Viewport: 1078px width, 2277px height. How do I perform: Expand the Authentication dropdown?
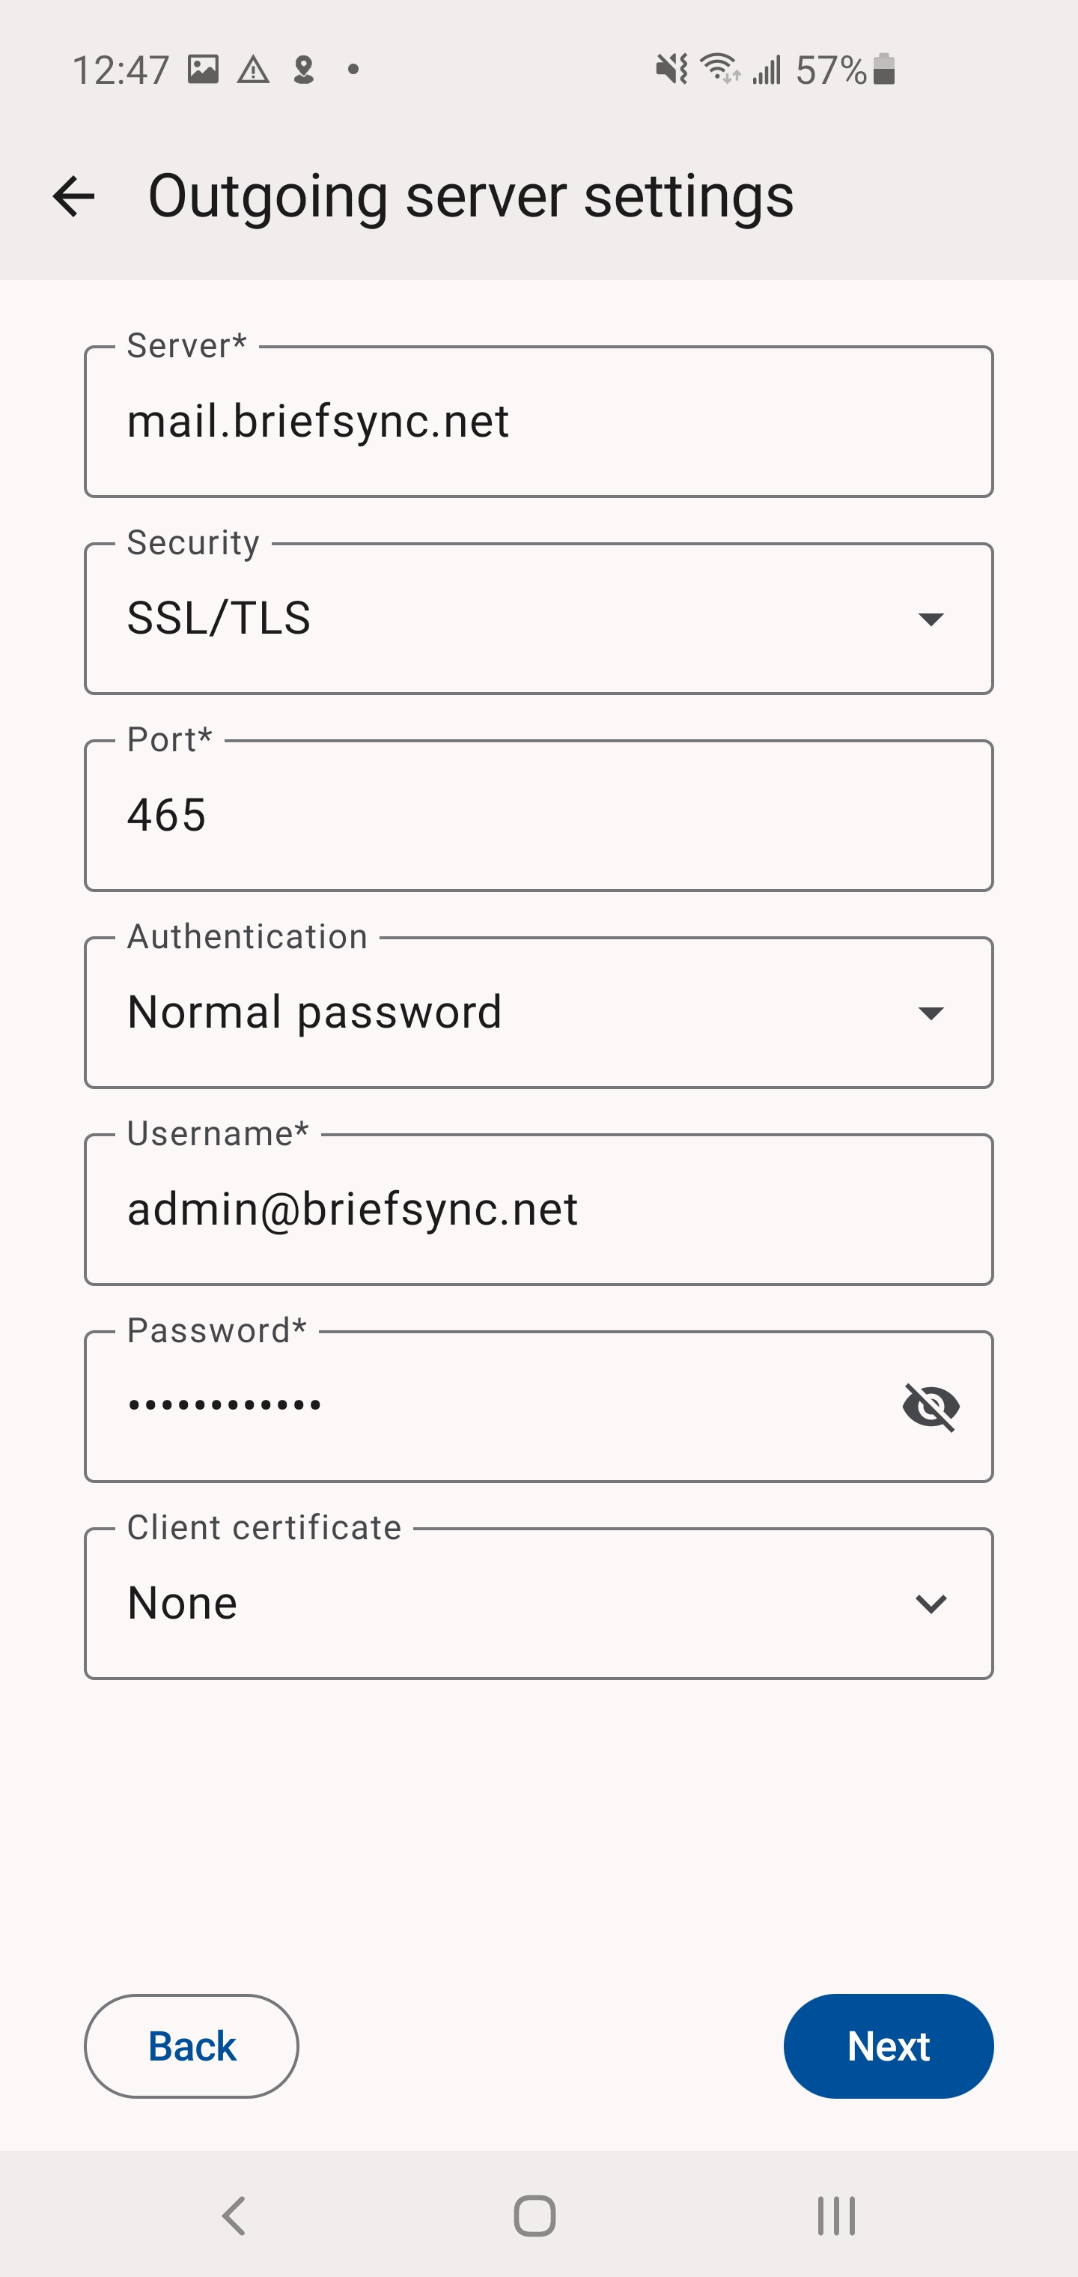538,1013
